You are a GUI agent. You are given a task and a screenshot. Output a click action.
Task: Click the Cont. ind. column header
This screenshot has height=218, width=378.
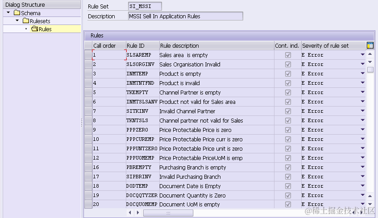point(287,45)
